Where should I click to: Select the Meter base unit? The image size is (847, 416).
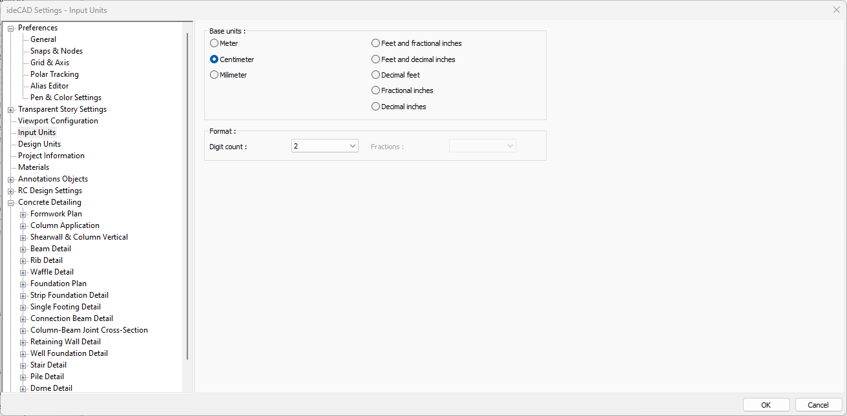pos(214,43)
